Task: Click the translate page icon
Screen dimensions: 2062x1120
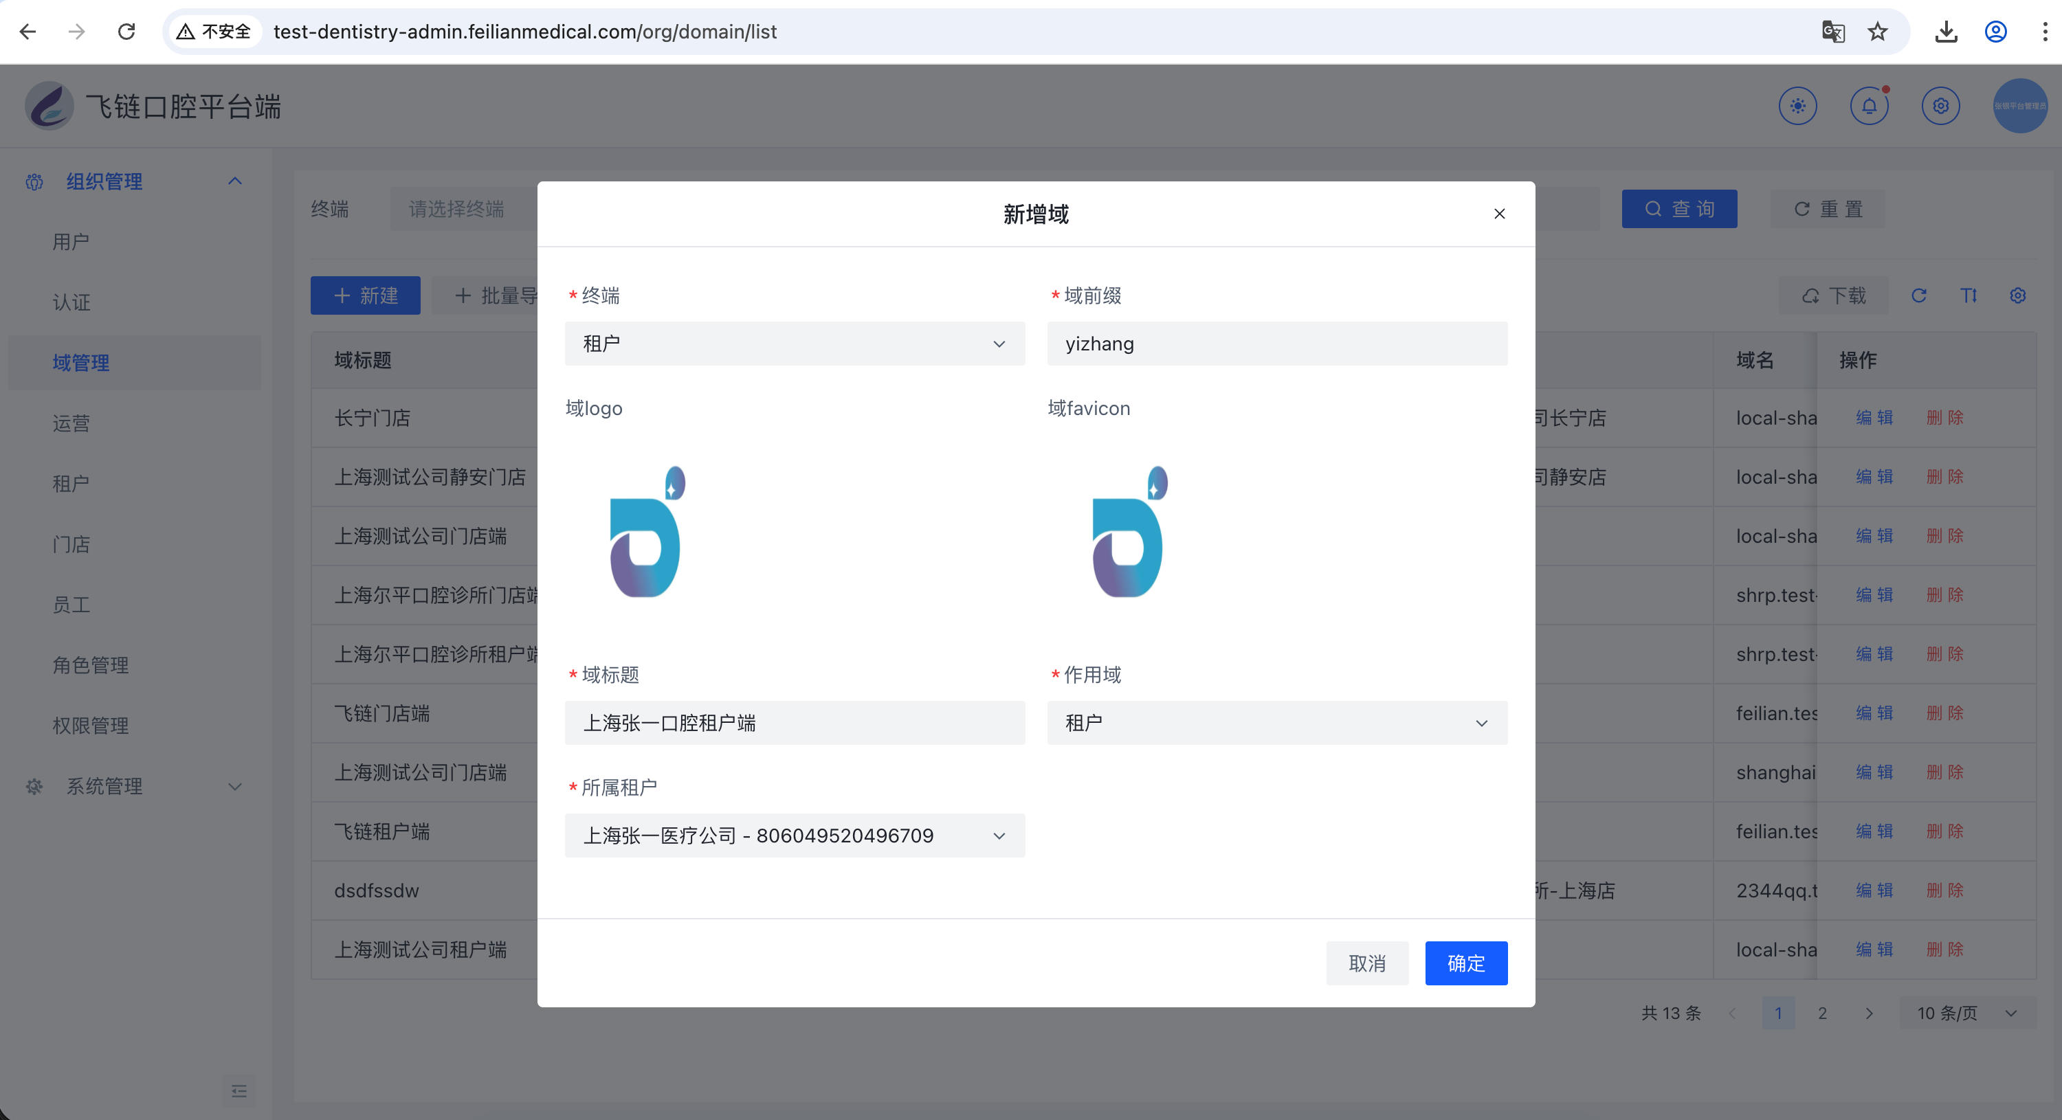Action: point(1833,32)
